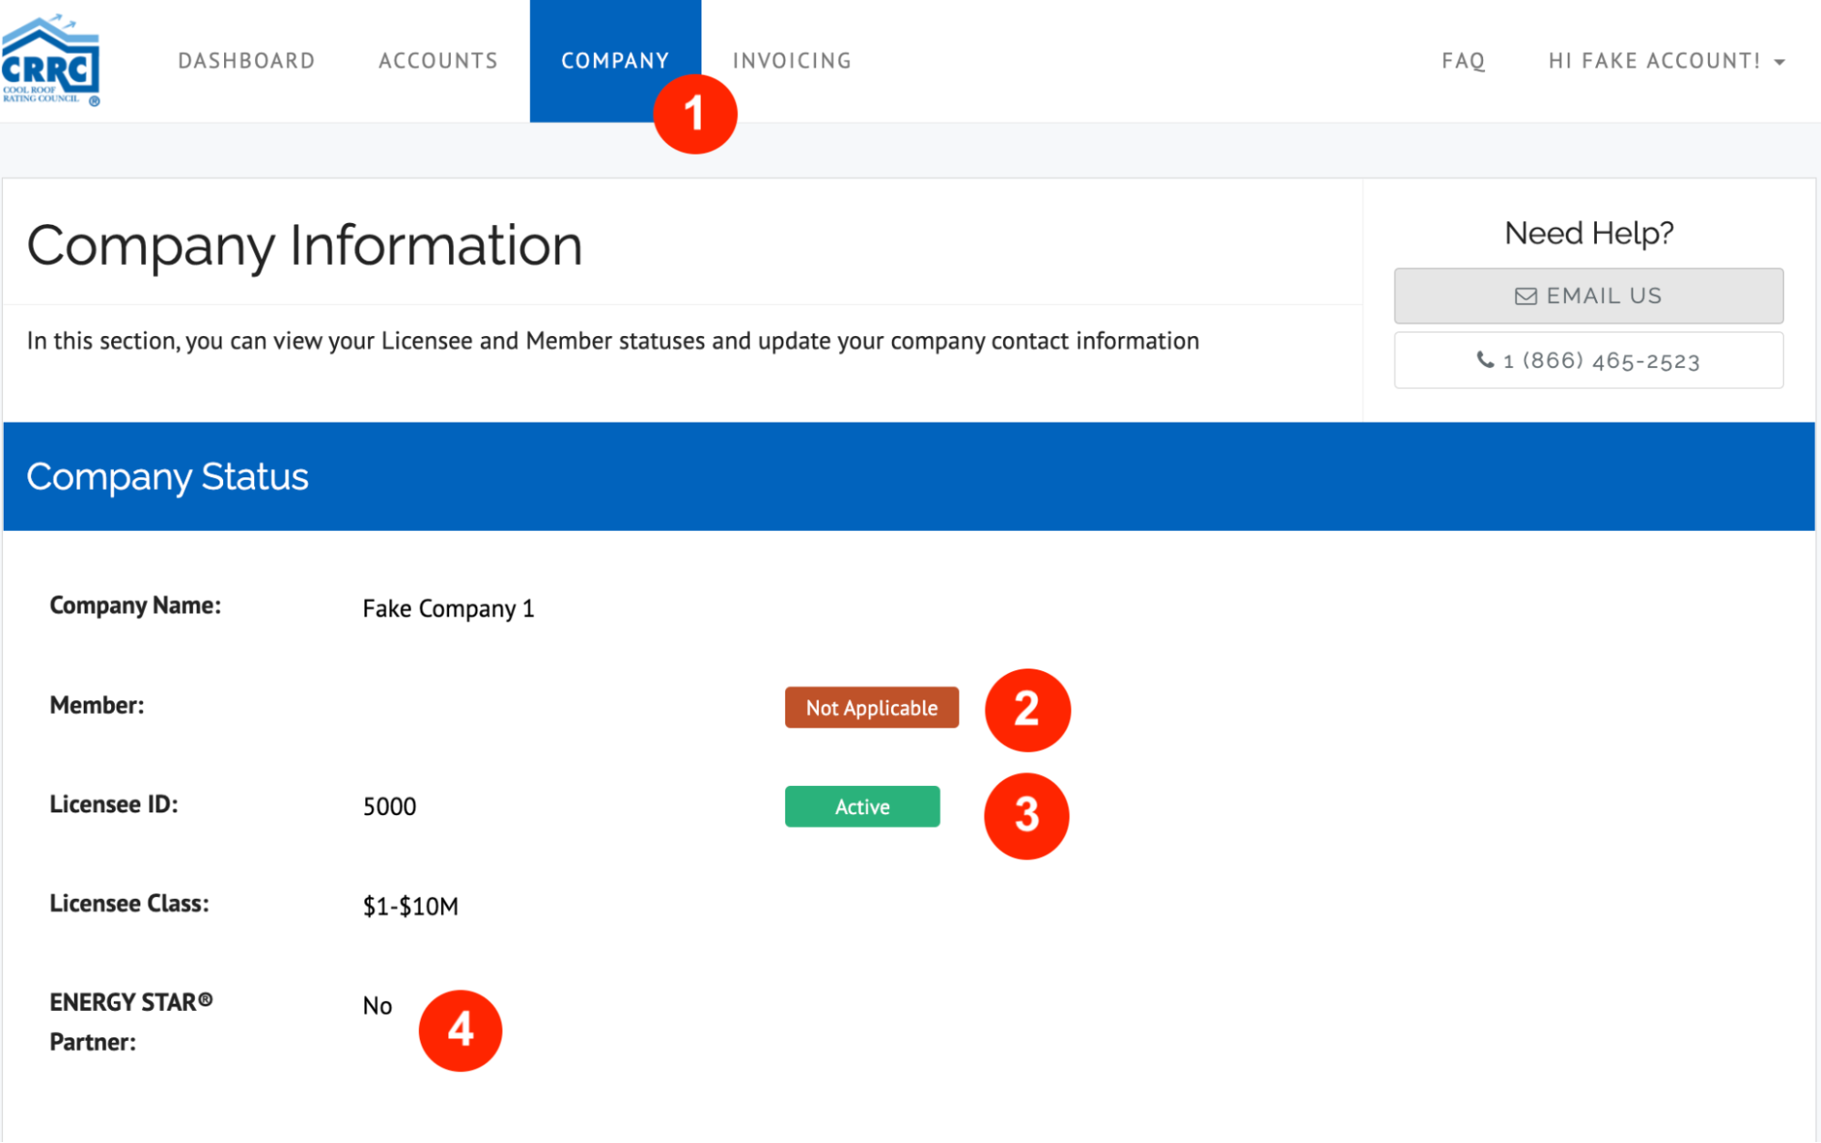Screen dimensions: 1821x1143
Task: Click the Email Us button
Action: pyautogui.click(x=1588, y=295)
